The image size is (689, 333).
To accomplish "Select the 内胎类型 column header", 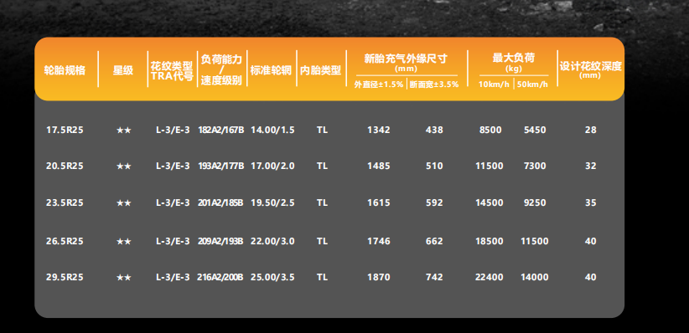I will (x=321, y=70).
